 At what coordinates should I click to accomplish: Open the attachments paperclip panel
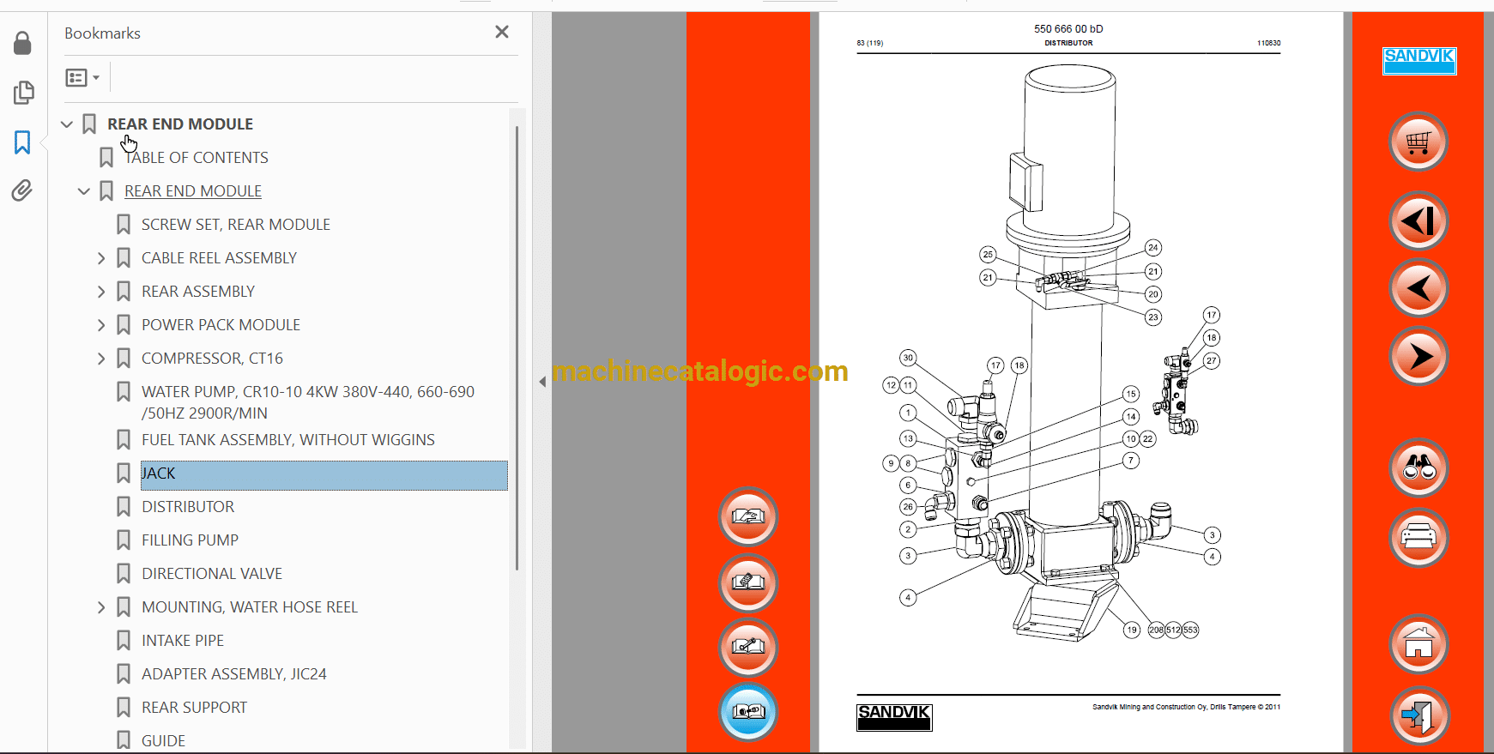point(22,190)
